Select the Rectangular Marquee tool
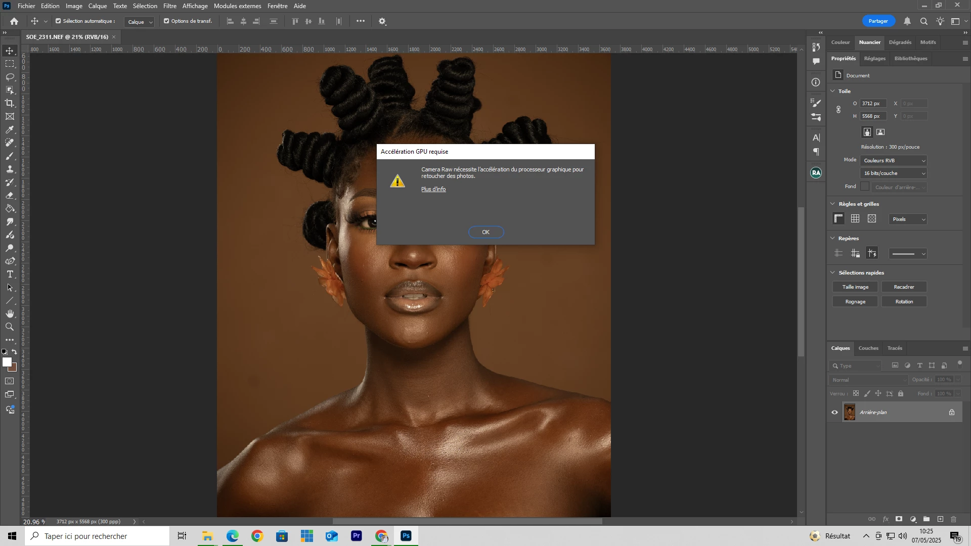Image resolution: width=971 pixels, height=546 pixels. [10, 64]
